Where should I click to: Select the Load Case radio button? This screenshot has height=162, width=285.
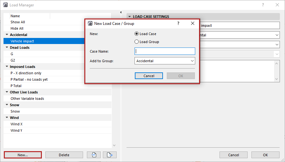coord(136,34)
